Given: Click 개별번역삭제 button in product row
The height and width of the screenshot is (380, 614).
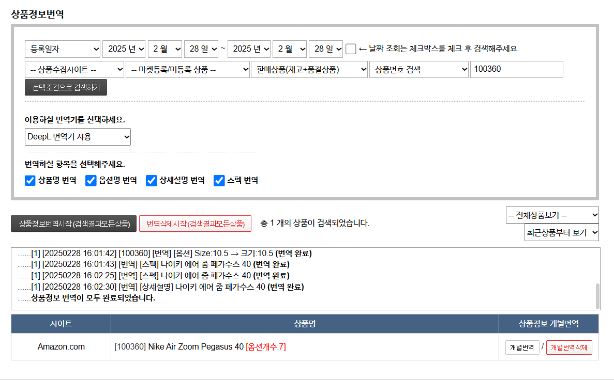Looking at the screenshot, I should 569,347.
